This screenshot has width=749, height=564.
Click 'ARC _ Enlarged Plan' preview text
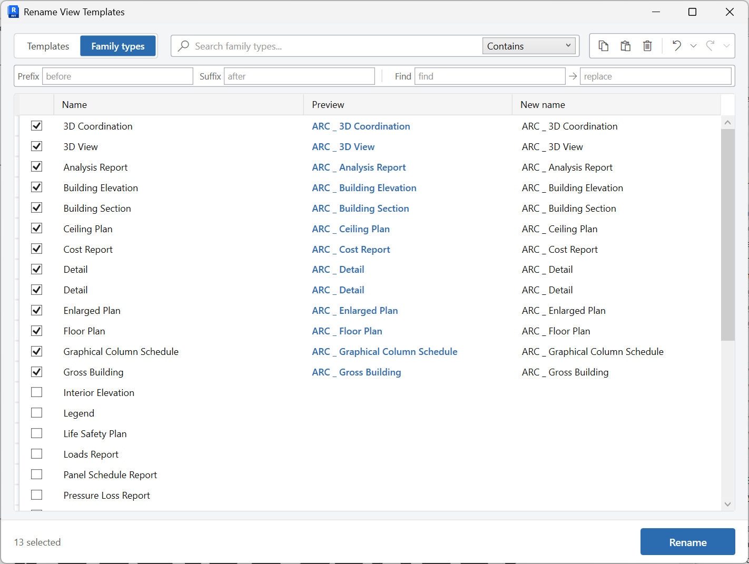click(355, 311)
